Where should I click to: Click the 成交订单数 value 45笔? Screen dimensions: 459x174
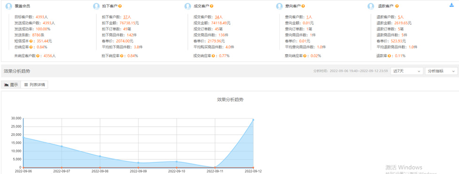point(218,29)
